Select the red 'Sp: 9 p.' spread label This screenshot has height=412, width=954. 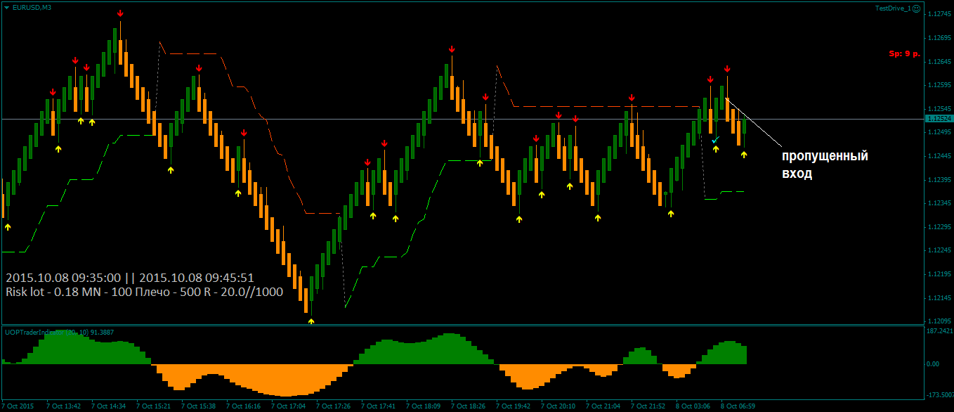(x=905, y=53)
